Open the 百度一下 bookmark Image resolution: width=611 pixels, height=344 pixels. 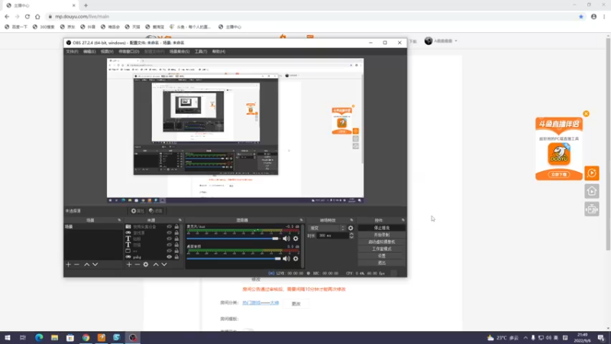[x=16, y=27]
